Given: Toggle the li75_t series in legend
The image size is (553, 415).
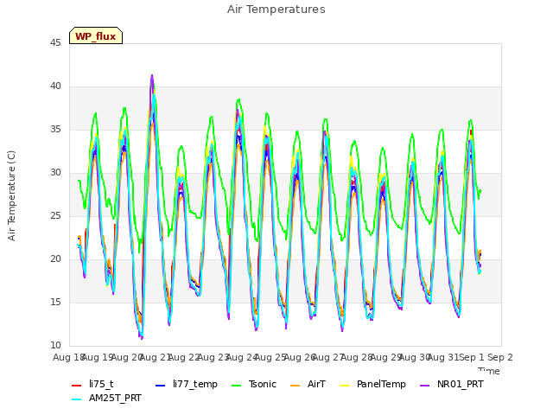Looking at the screenshot, I should 92,384.
